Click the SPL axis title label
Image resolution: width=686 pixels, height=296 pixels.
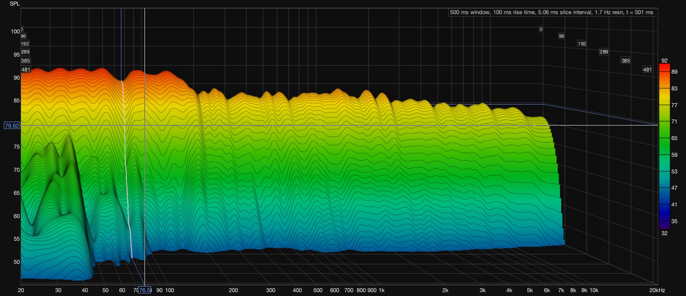tap(14, 4)
